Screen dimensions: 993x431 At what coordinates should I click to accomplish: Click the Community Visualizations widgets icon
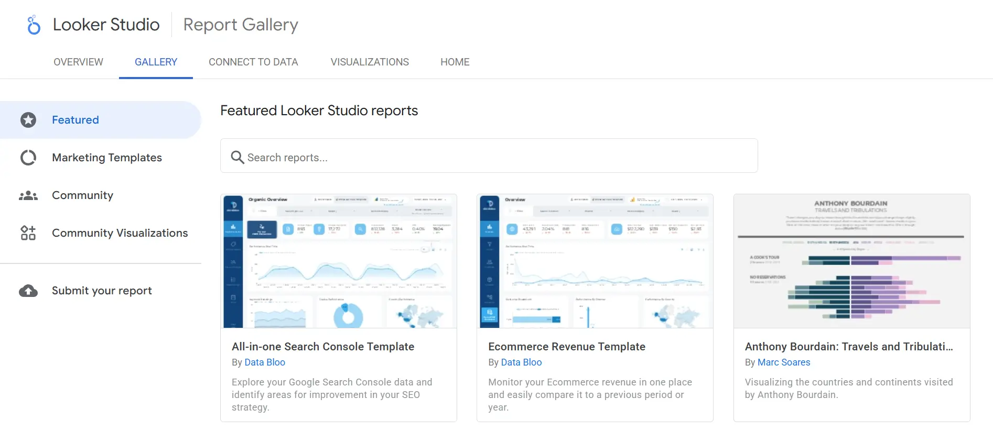coord(28,233)
